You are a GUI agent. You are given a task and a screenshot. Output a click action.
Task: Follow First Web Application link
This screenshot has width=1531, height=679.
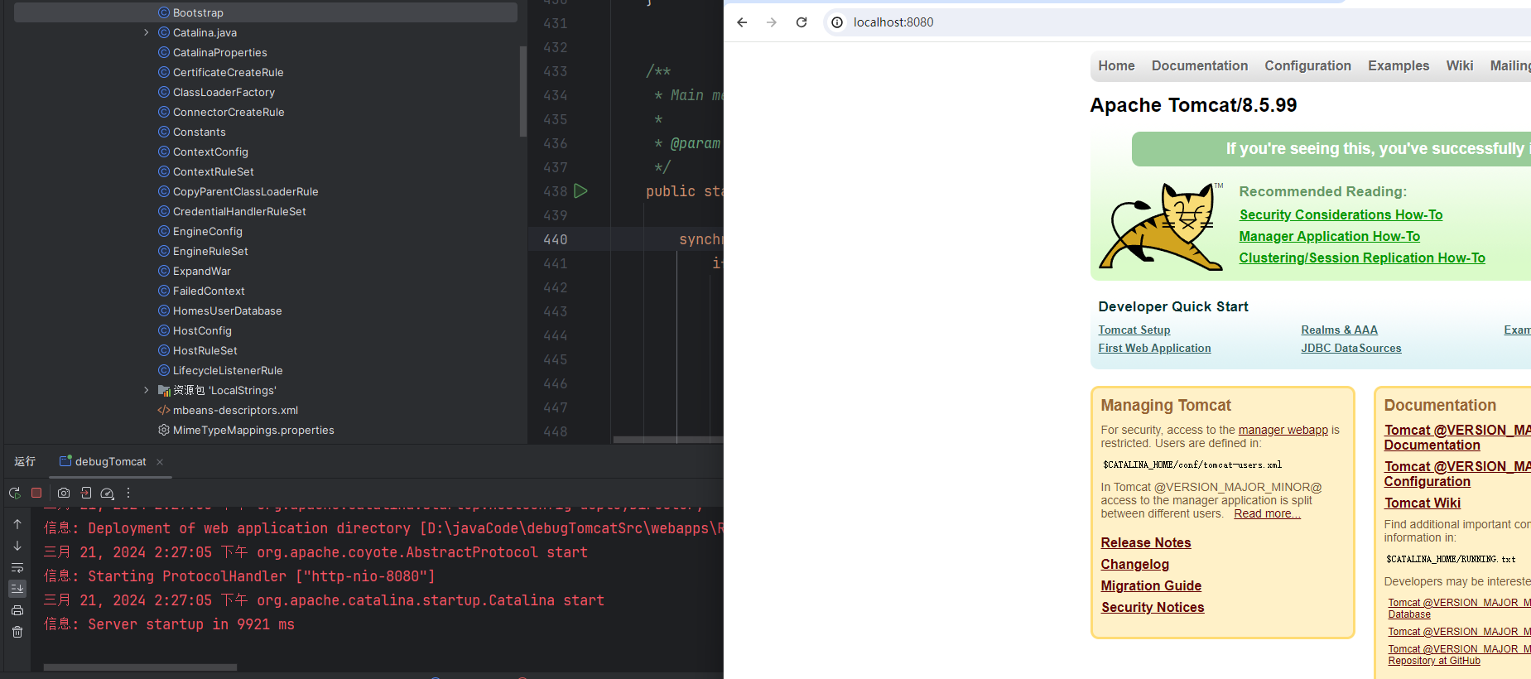[1154, 348]
